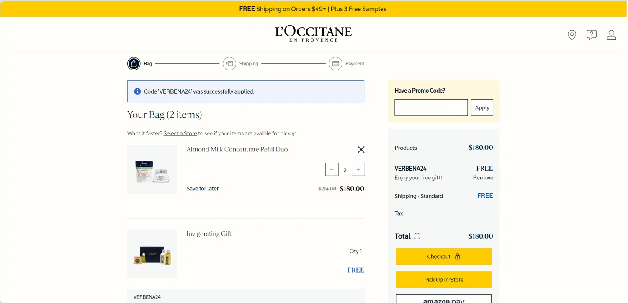Click the 'Have a Promo Code?' heading
The image size is (628, 304).
point(420,91)
